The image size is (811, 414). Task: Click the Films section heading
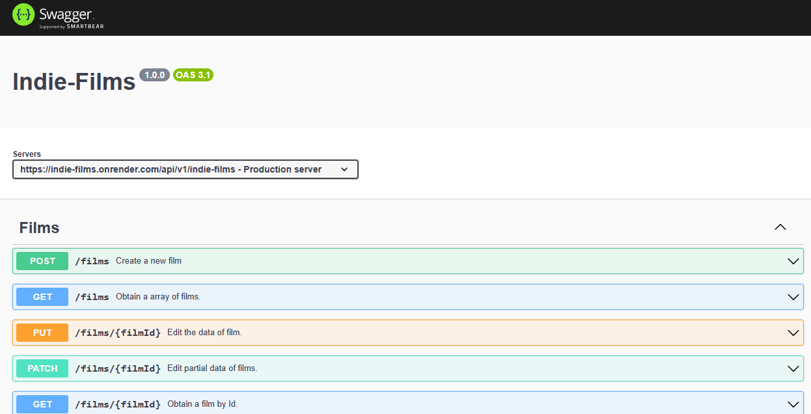pos(39,228)
